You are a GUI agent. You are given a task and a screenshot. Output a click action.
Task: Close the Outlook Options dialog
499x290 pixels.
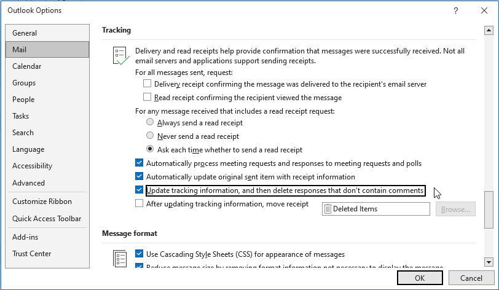coord(484,10)
